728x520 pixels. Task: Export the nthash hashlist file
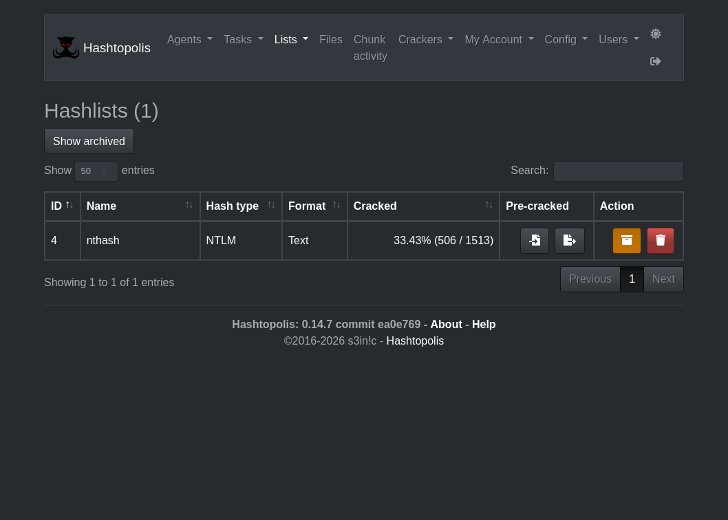click(570, 240)
